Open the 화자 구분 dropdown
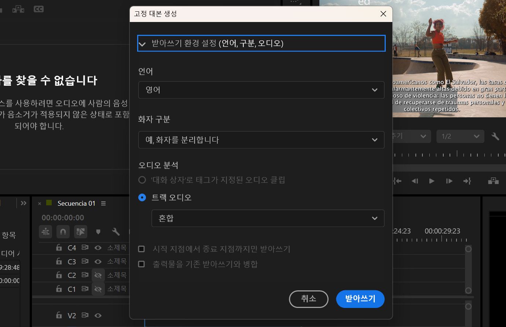Viewport: 506px width, 327px height. tap(261, 140)
